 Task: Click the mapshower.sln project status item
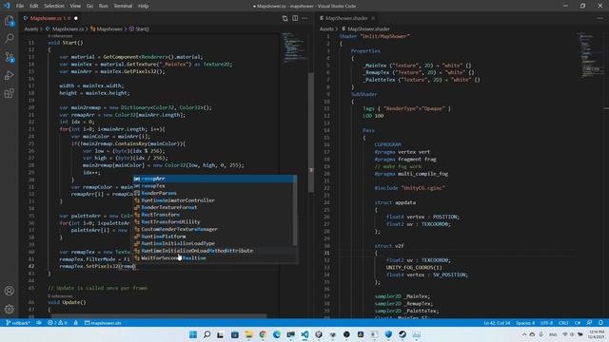click(103, 323)
